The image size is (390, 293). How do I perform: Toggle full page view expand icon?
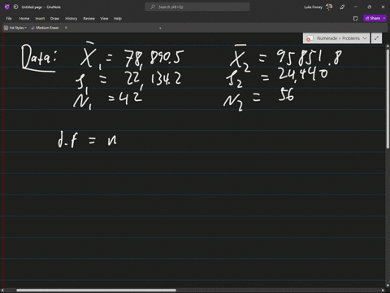pyautogui.click(x=376, y=38)
